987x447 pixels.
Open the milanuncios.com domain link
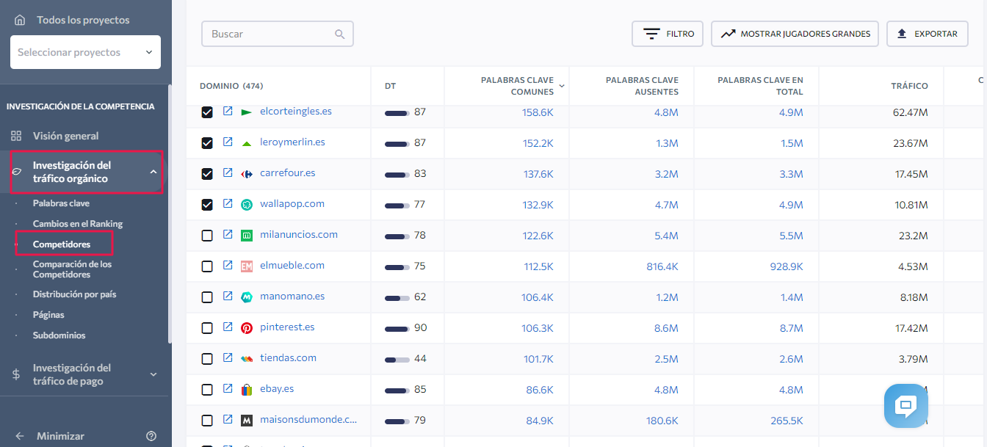click(x=299, y=235)
